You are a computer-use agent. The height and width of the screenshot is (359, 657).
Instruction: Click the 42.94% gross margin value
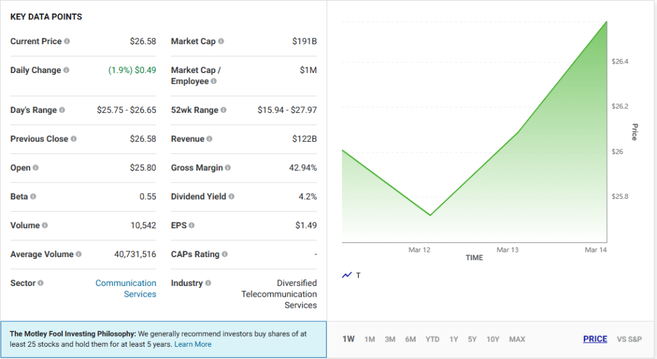coord(303,167)
